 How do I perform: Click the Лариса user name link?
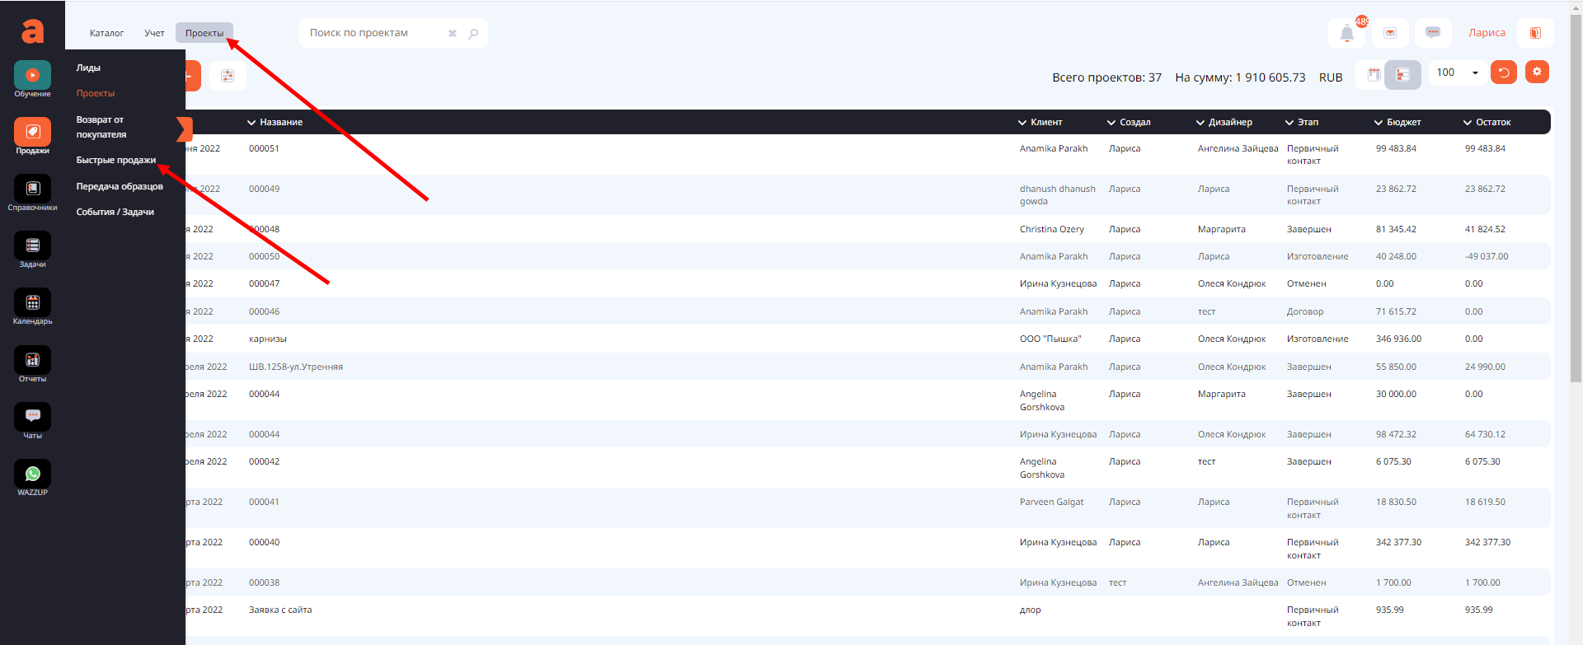click(1487, 33)
